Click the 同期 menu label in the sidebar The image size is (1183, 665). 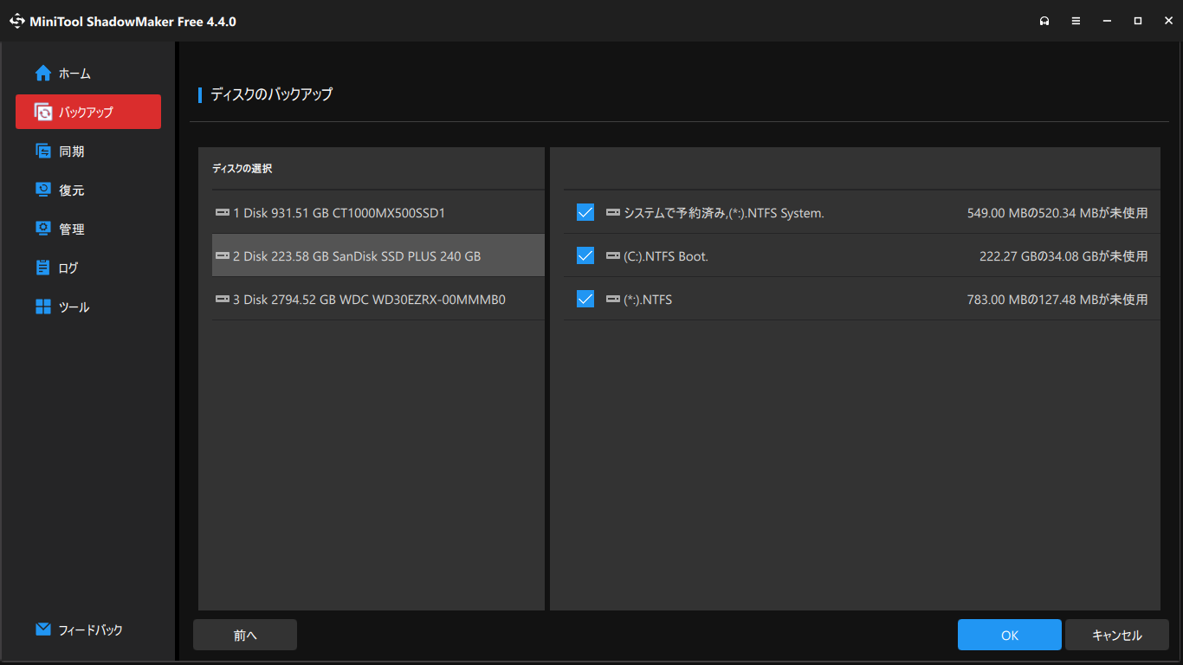[x=72, y=152]
